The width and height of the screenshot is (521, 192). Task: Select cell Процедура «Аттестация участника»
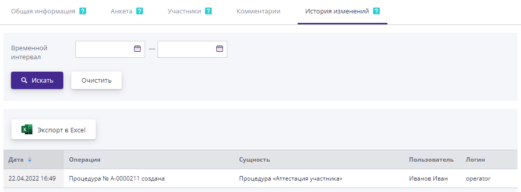click(291, 179)
